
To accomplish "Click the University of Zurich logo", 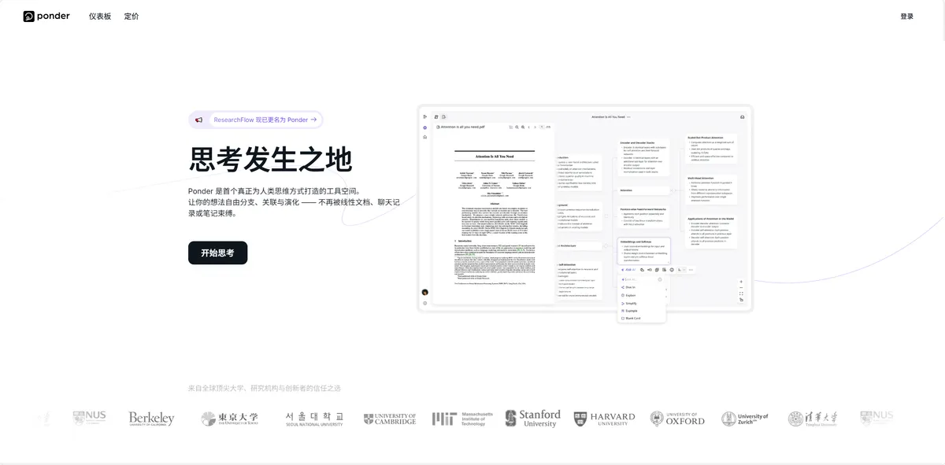I will click(x=745, y=419).
